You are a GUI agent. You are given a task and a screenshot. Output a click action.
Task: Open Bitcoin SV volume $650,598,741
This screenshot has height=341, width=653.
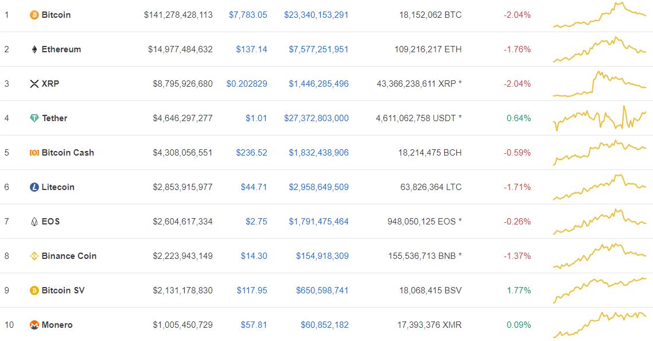click(x=322, y=290)
